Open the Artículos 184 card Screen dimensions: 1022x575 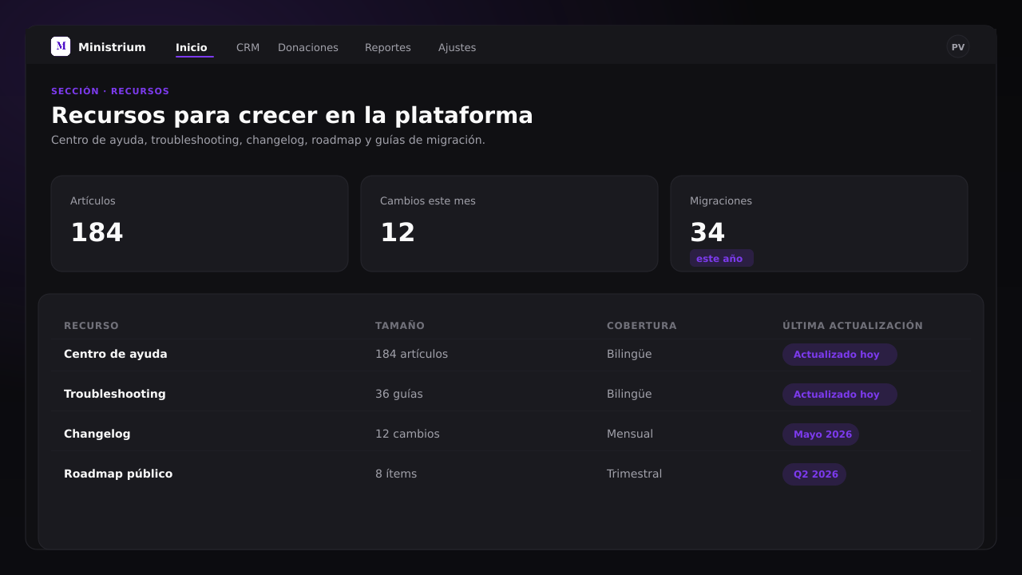click(200, 224)
